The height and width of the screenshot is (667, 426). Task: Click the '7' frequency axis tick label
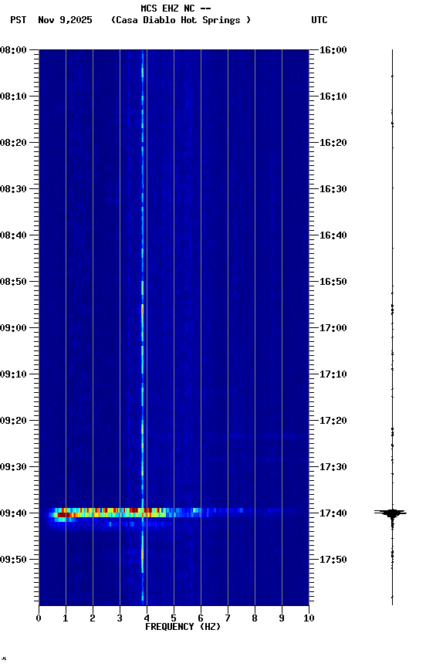coord(228,618)
